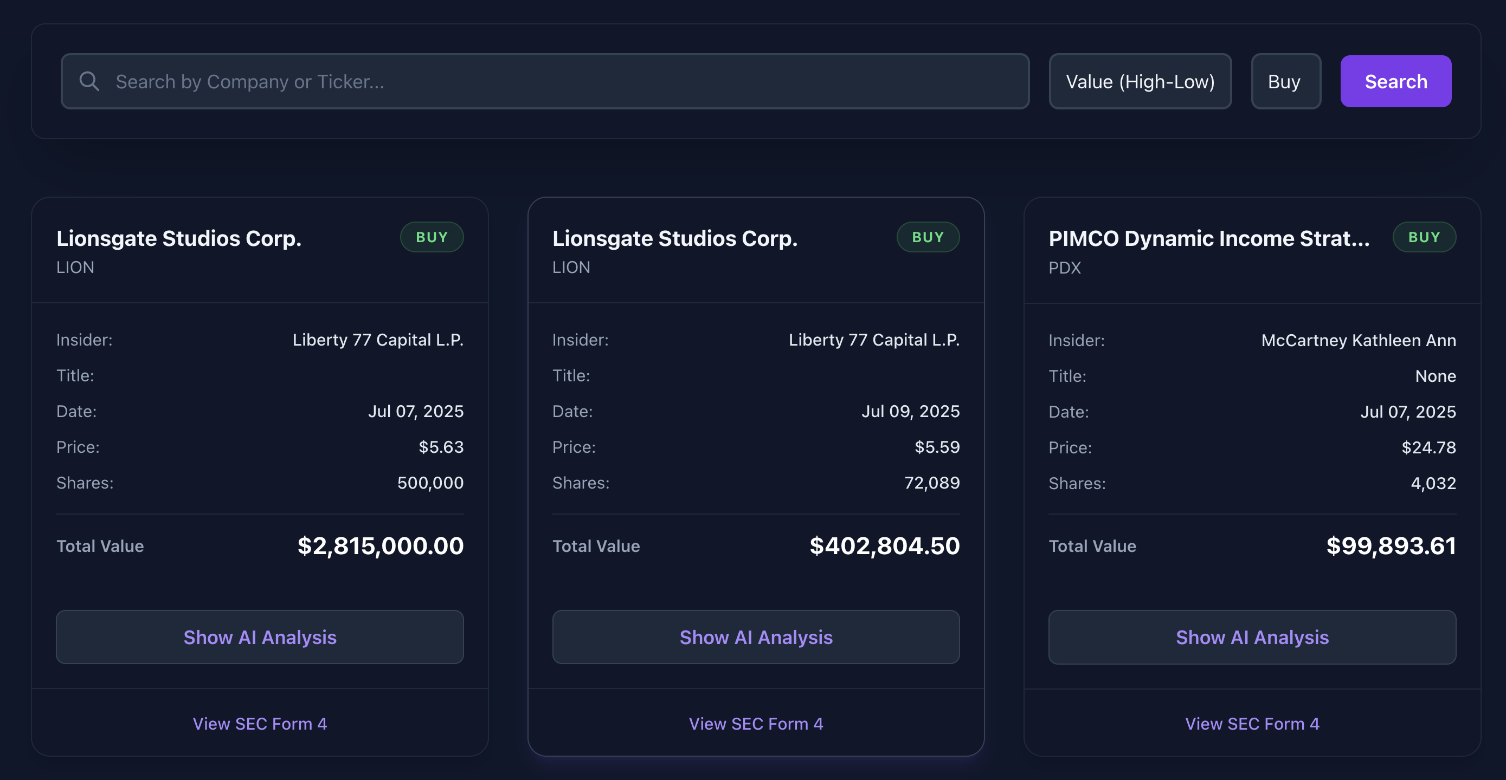The height and width of the screenshot is (780, 1506).
Task: Select the PIMCO Dynamic Income Strat... title
Action: [1209, 238]
